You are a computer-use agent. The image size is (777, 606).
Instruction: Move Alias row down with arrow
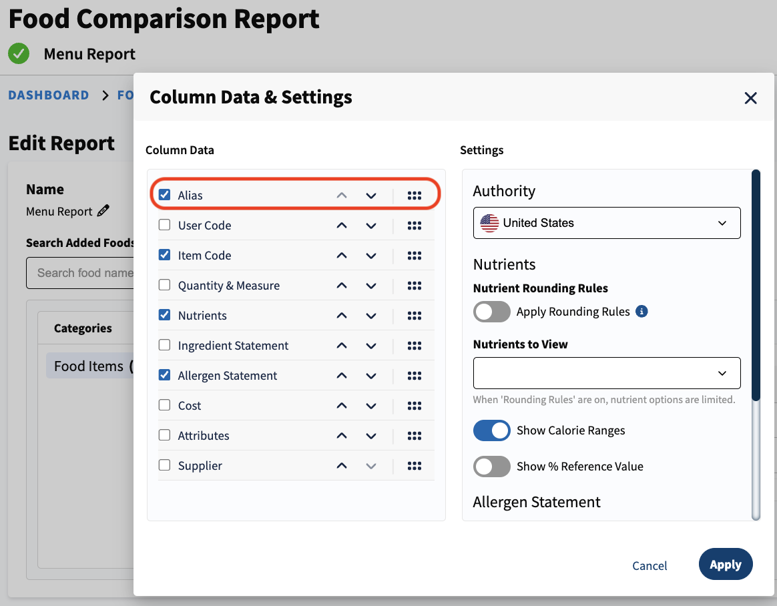point(370,196)
